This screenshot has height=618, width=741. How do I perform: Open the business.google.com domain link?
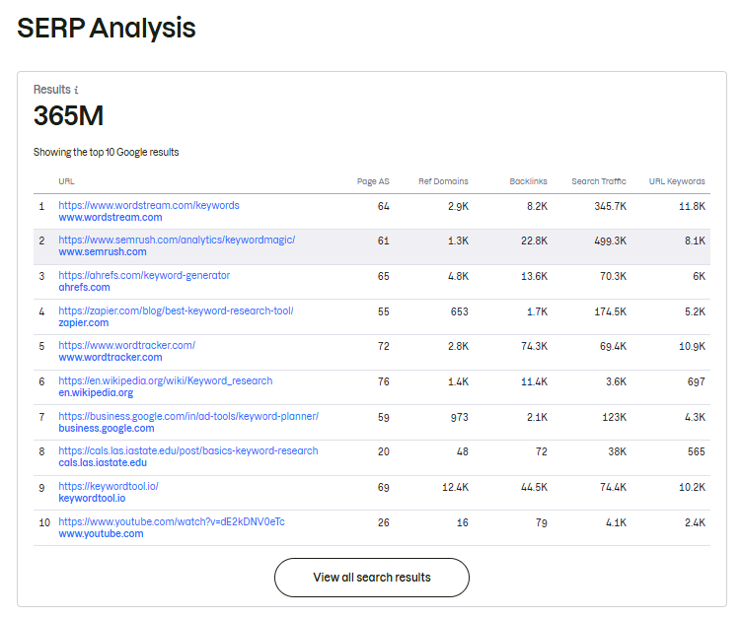107,428
